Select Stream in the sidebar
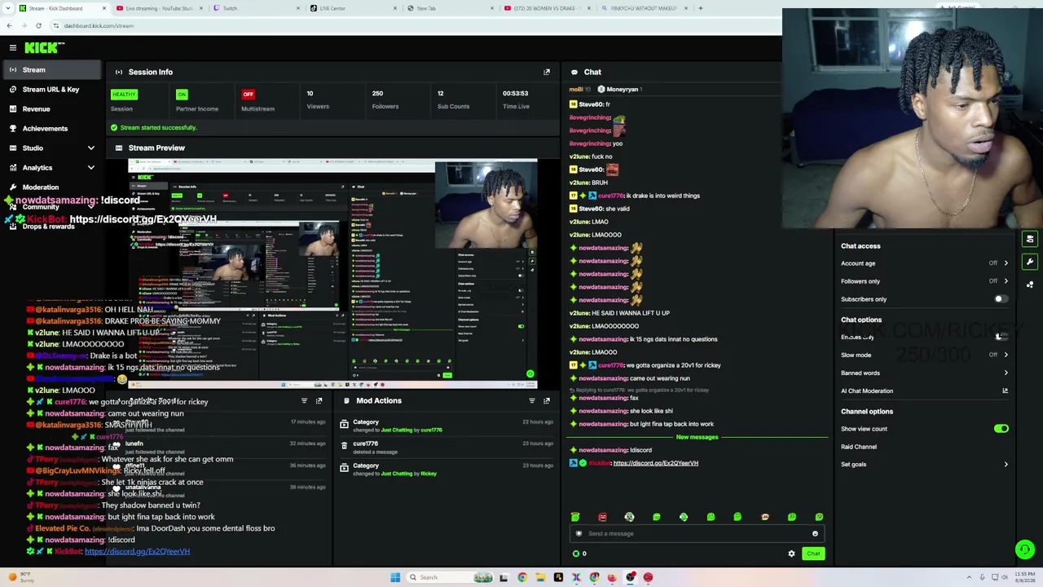 coord(51,70)
